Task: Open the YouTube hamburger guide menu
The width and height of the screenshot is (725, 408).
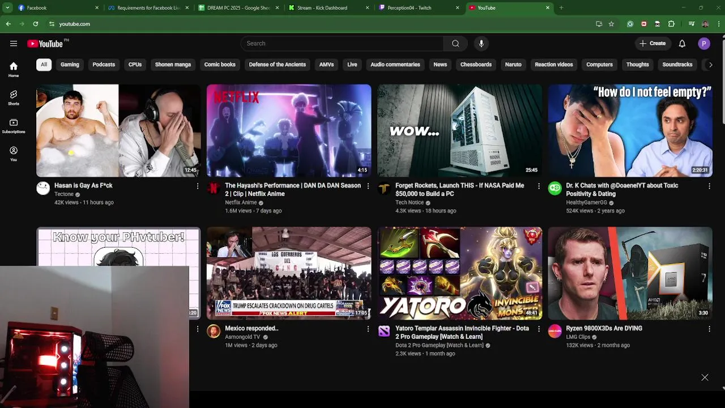Action: 14,44
